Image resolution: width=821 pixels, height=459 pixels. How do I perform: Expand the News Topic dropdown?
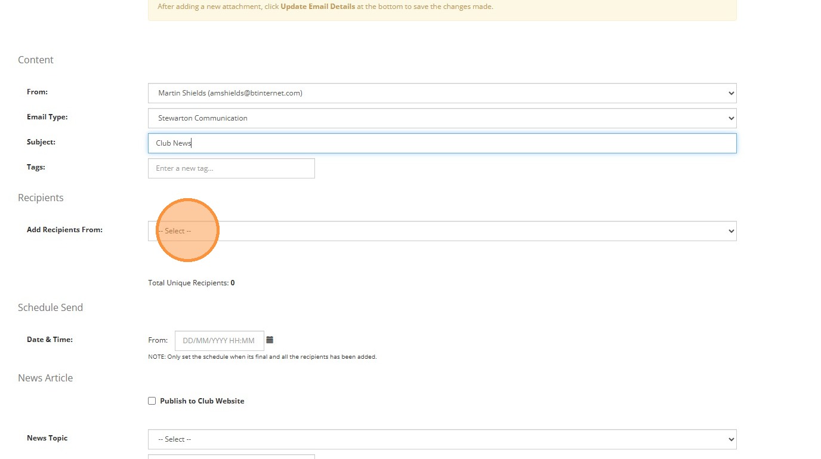[442, 439]
